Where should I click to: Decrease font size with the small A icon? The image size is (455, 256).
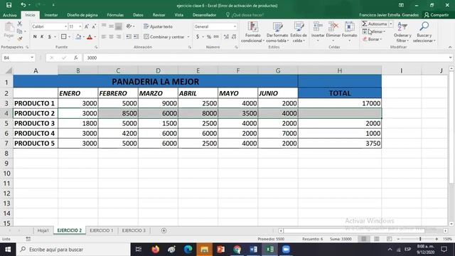point(94,27)
